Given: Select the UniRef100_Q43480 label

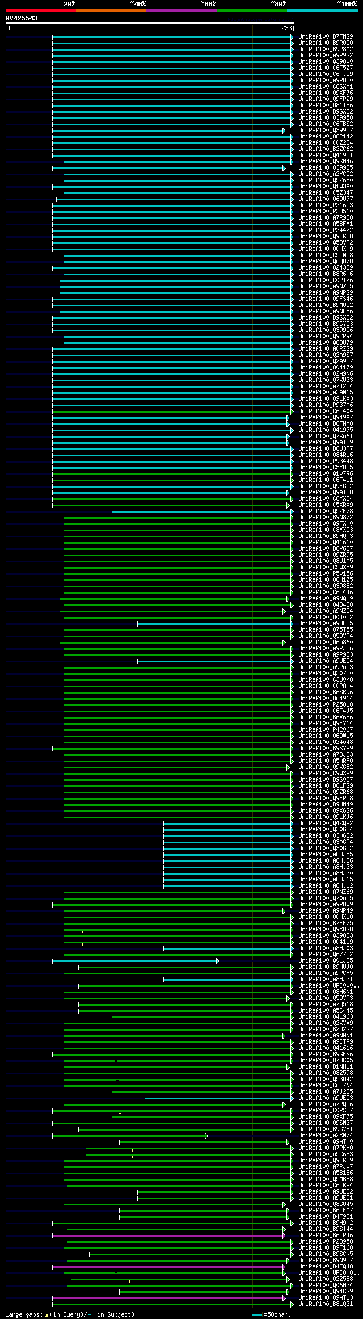Looking at the screenshot, I should coord(326,605).
